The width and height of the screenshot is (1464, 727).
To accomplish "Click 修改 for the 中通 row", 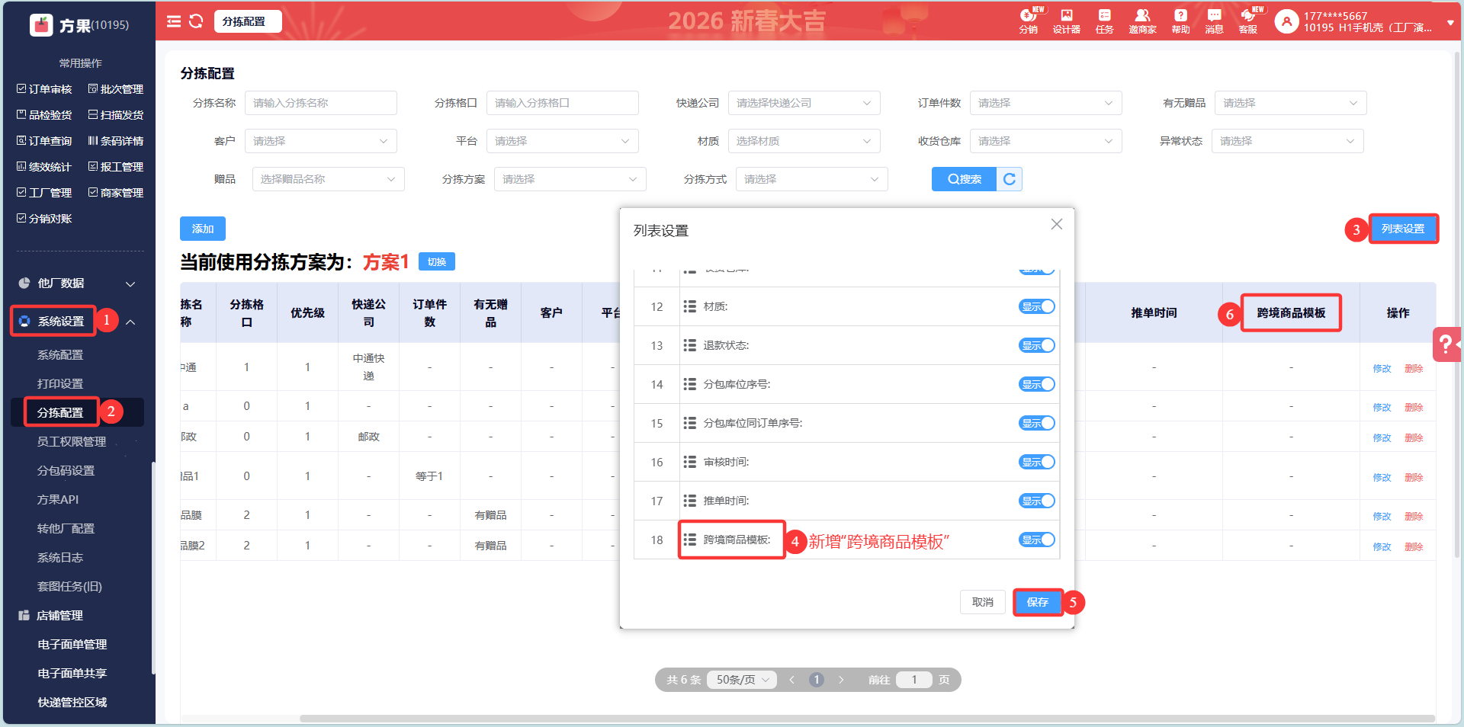I will [x=1382, y=369].
